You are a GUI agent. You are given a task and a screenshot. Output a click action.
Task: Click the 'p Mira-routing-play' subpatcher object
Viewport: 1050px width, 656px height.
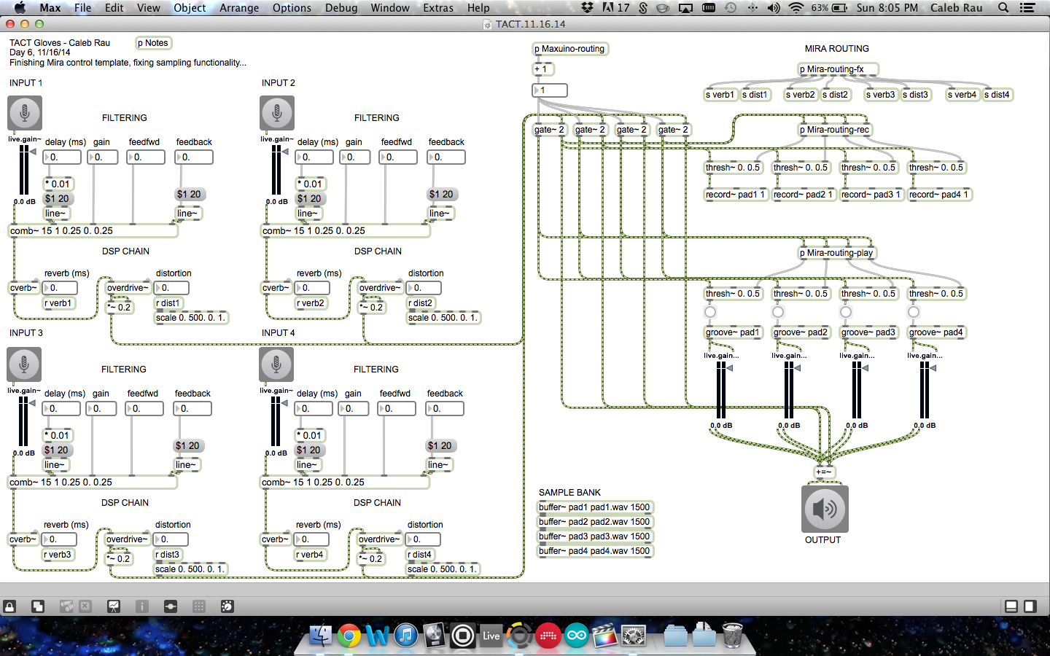(x=837, y=253)
